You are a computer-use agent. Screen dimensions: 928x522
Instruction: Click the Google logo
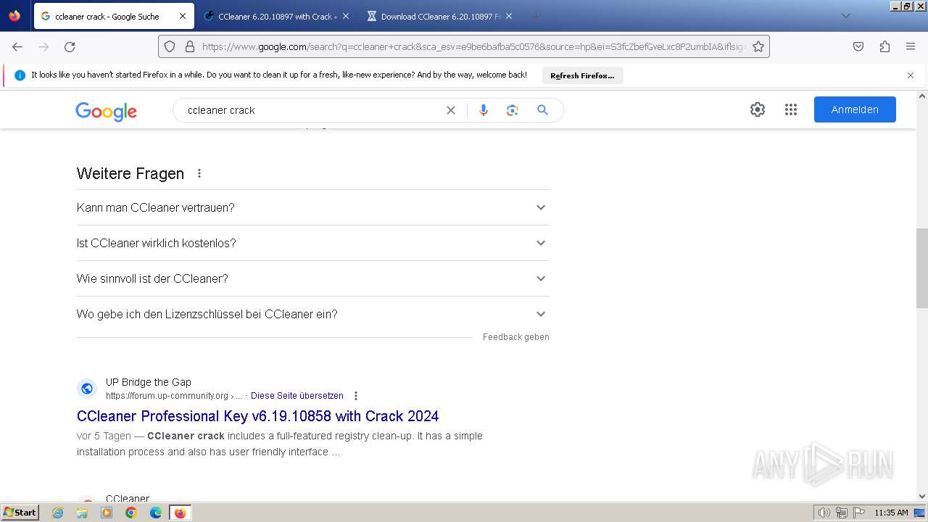106,111
